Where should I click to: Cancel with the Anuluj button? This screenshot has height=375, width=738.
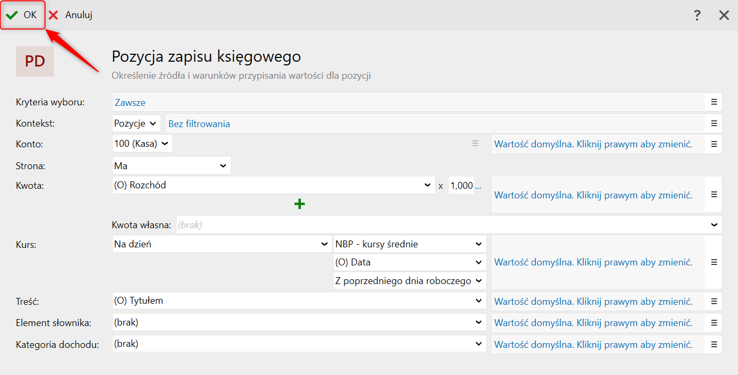(70, 15)
